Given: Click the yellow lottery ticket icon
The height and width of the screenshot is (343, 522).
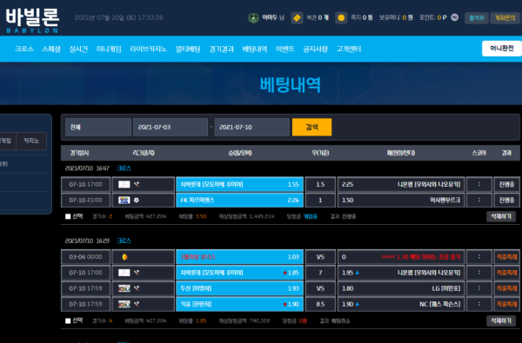Looking at the screenshot, I should point(297,18).
